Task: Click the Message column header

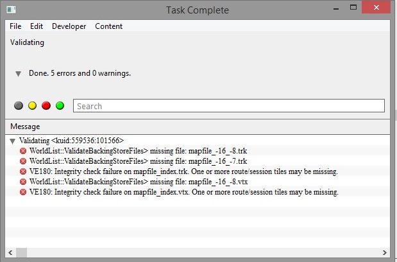Action: (25, 127)
